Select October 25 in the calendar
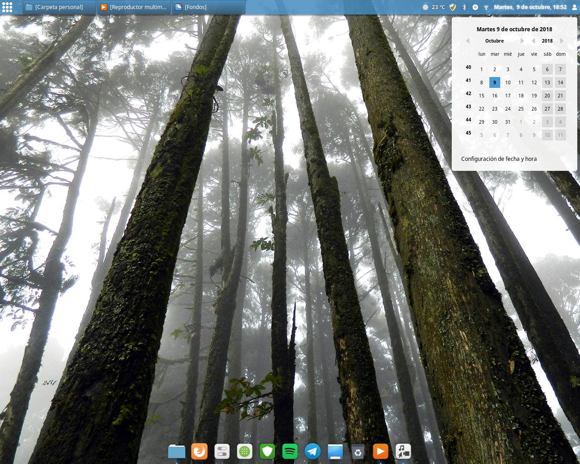Viewport: 580px width, 464px height. pyautogui.click(x=521, y=109)
